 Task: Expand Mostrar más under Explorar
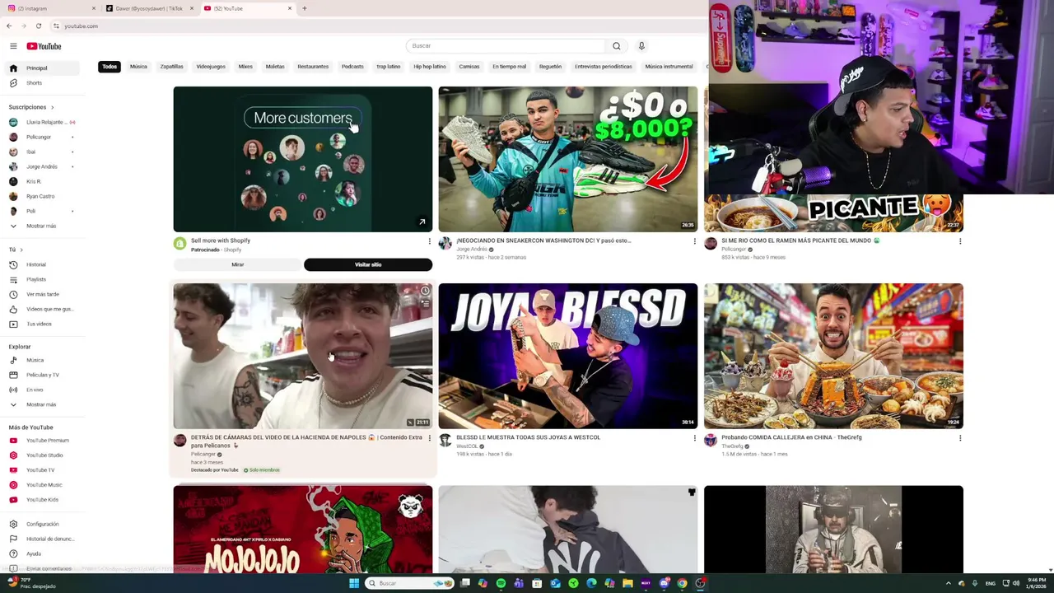[x=44, y=404]
